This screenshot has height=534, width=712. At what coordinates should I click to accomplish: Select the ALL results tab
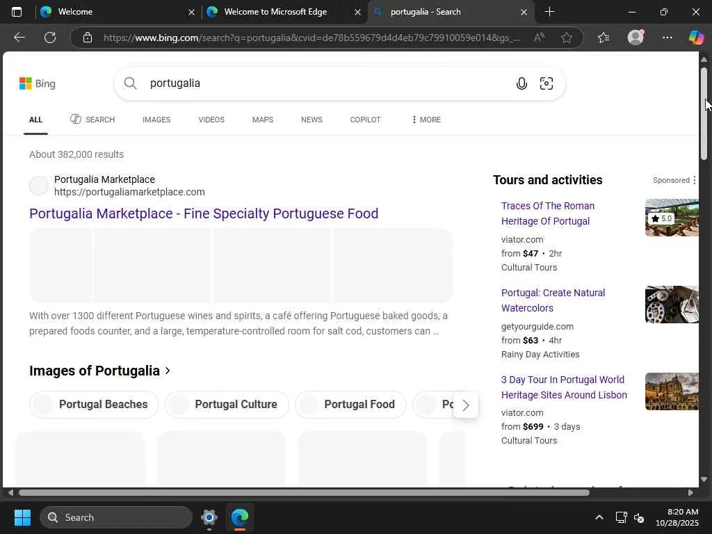point(36,120)
